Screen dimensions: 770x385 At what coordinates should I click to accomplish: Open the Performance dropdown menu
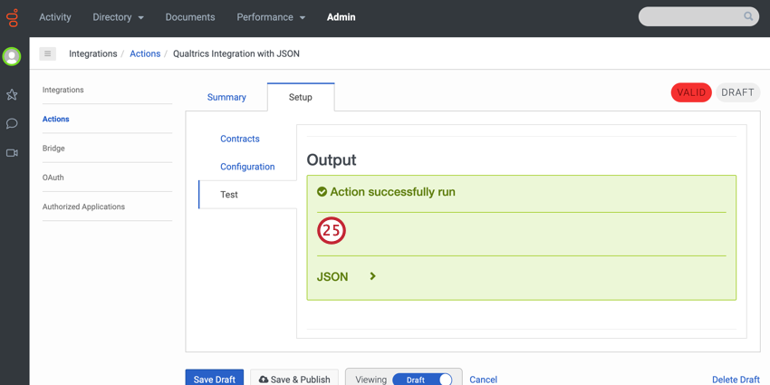click(271, 17)
